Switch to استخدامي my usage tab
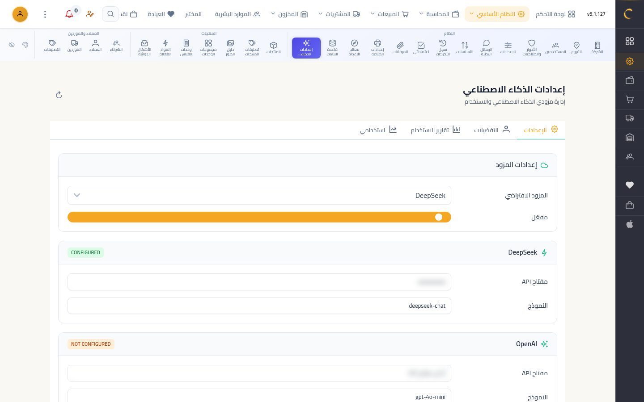The width and height of the screenshot is (644, 402). [x=378, y=130]
